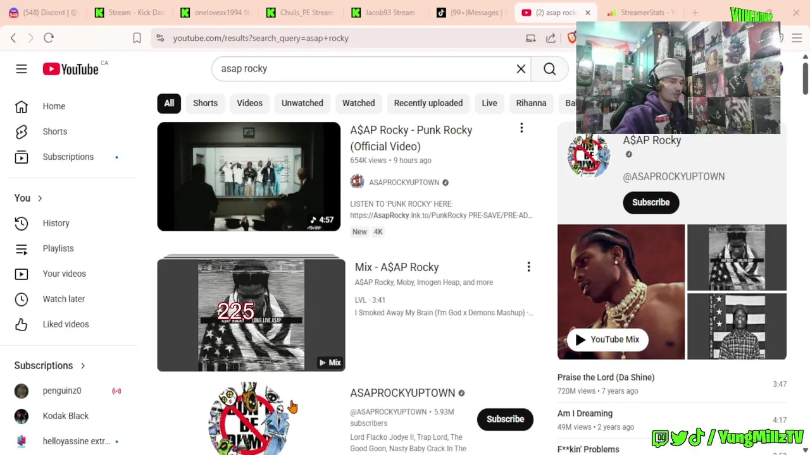Clear the search box with X
Image resolution: width=810 pixels, height=455 pixels.
[521, 69]
